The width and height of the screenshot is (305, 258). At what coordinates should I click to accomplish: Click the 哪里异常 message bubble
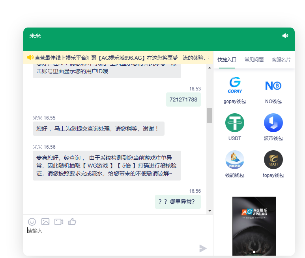pyautogui.click(x=178, y=202)
